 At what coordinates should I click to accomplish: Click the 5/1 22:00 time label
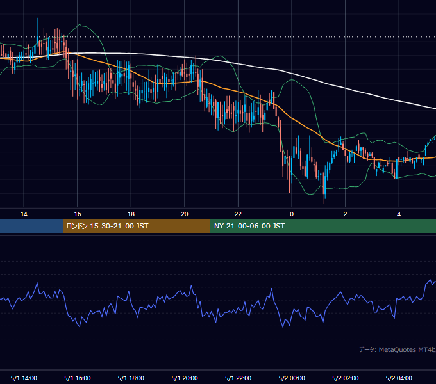(238, 378)
